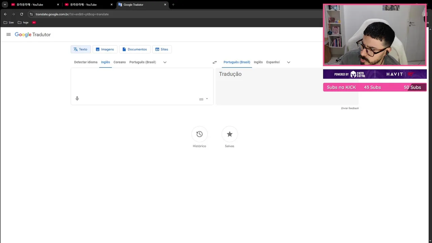The width and height of the screenshot is (432, 243).
Task: Click the address bar URL
Action: click(x=72, y=14)
